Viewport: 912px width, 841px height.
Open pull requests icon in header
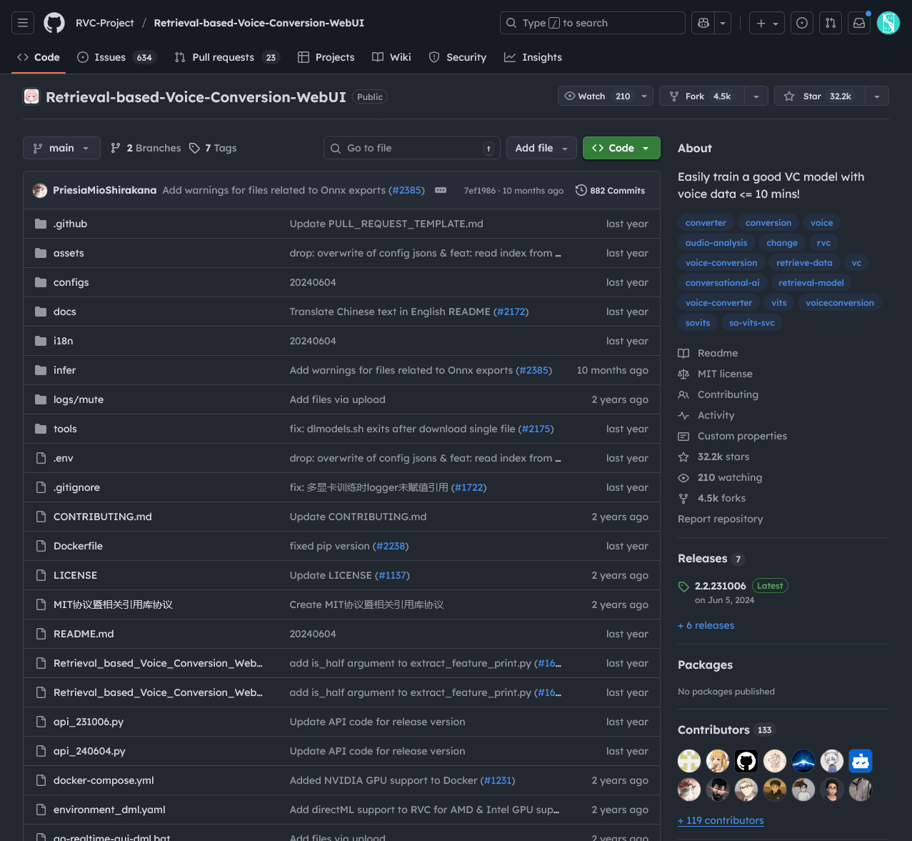pos(831,23)
